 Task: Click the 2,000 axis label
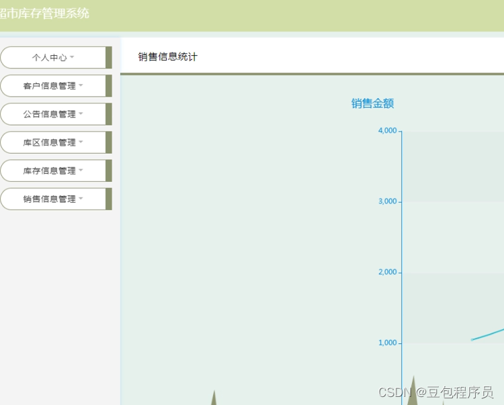[x=387, y=273]
